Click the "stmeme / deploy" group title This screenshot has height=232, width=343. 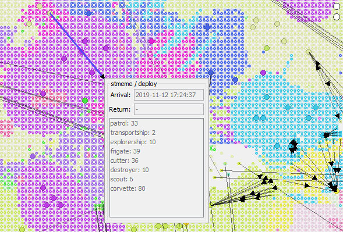[x=134, y=84]
